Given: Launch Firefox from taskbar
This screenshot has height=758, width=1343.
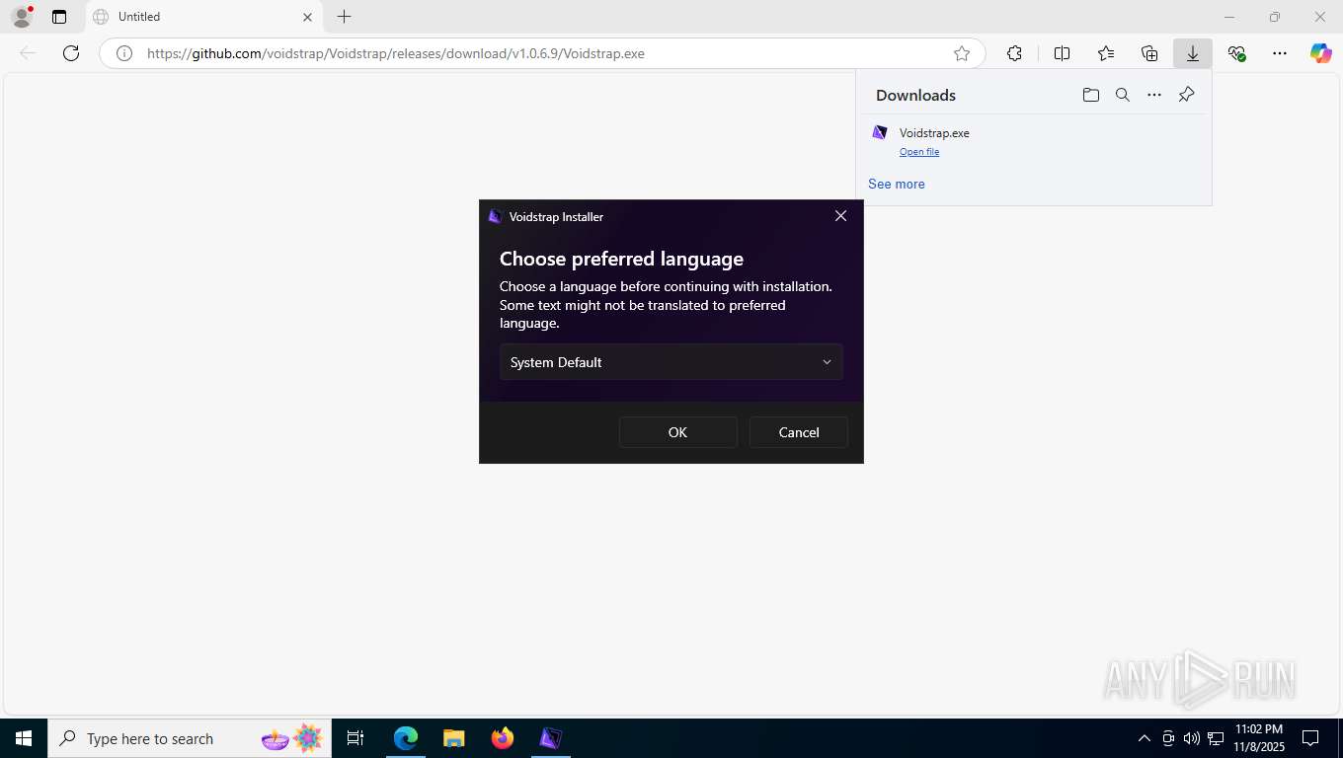Looking at the screenshot, I should click(x=503, y=738).
